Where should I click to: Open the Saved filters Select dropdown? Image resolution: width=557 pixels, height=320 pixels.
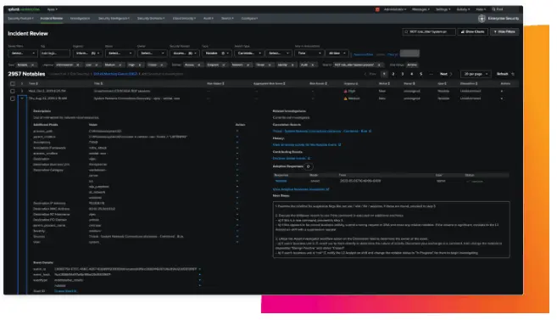(x=23, y=53)
